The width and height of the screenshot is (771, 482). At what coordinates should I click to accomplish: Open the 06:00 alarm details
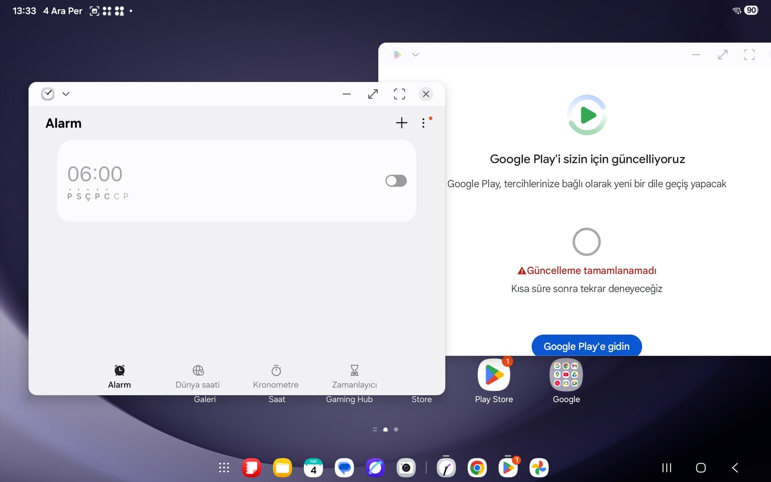pos(237,181)
